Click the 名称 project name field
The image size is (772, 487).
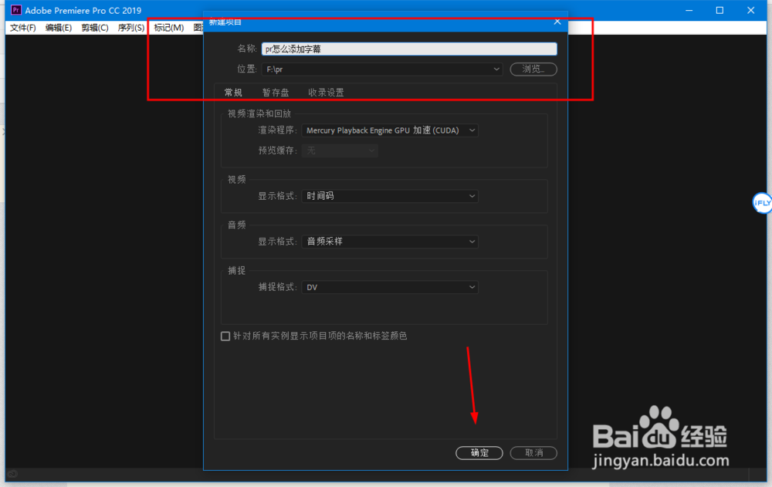409,49
